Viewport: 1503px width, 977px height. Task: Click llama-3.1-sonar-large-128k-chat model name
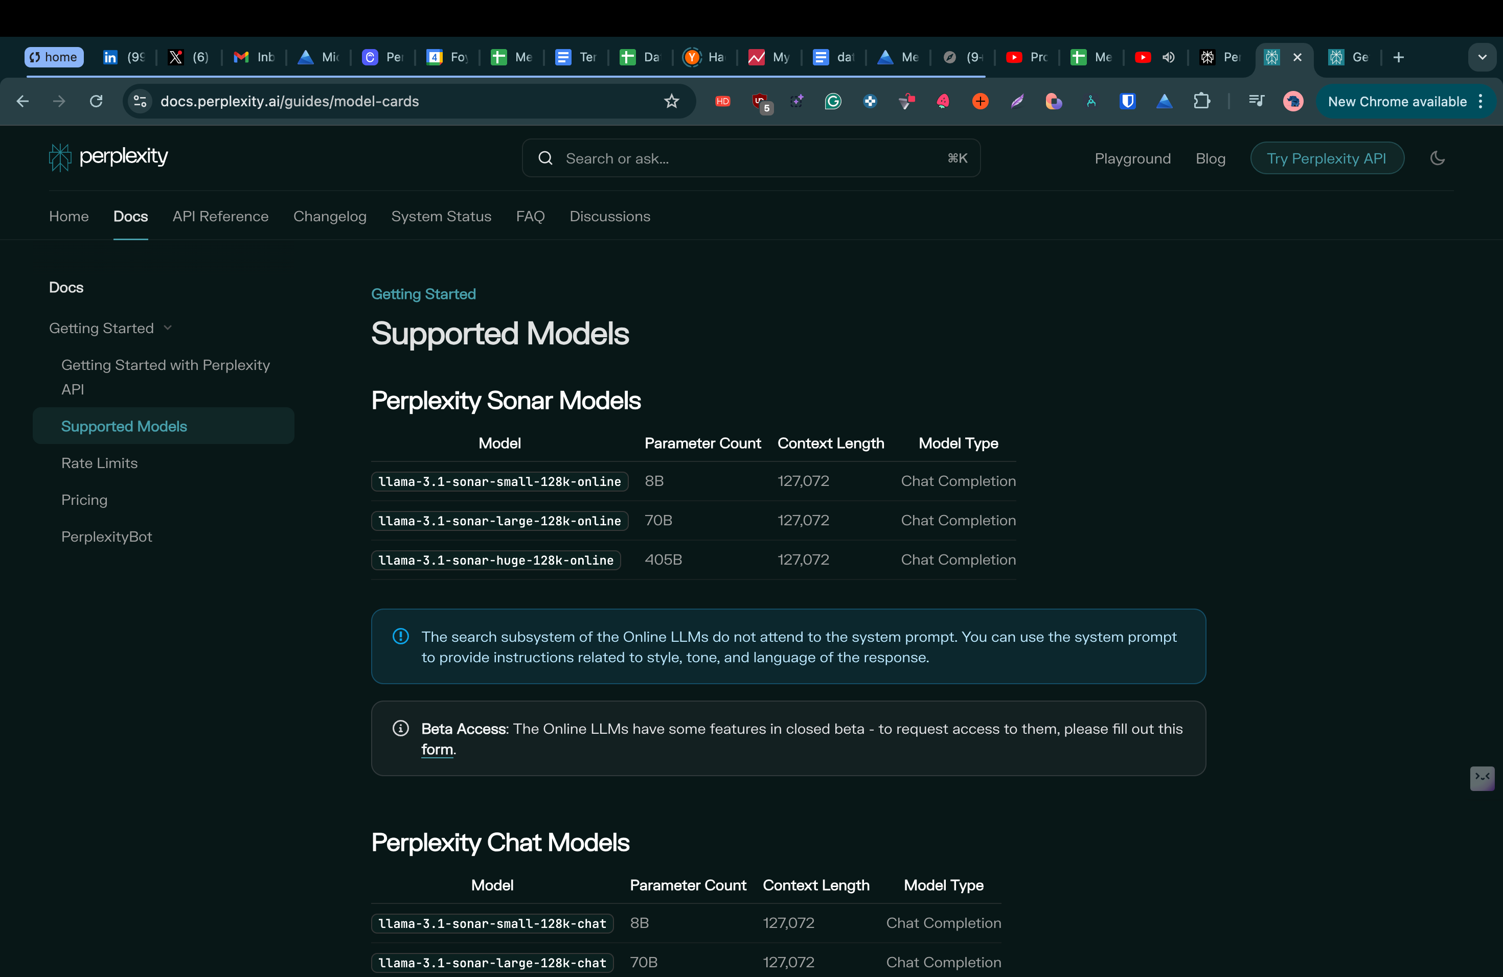coord(492,963)
